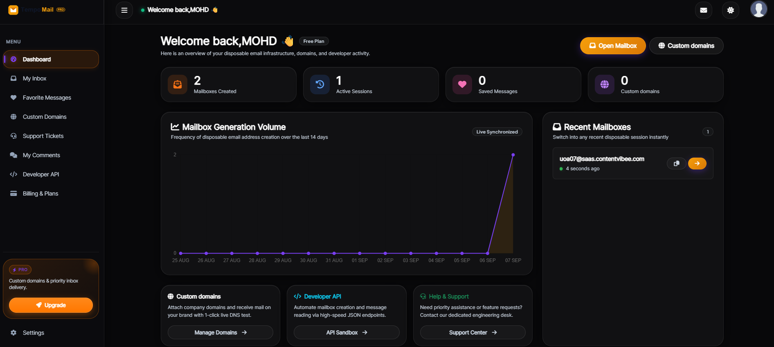Click the Open Mailbox button
774x347 pixels.
pyautogui.click(x=613, y=46)
